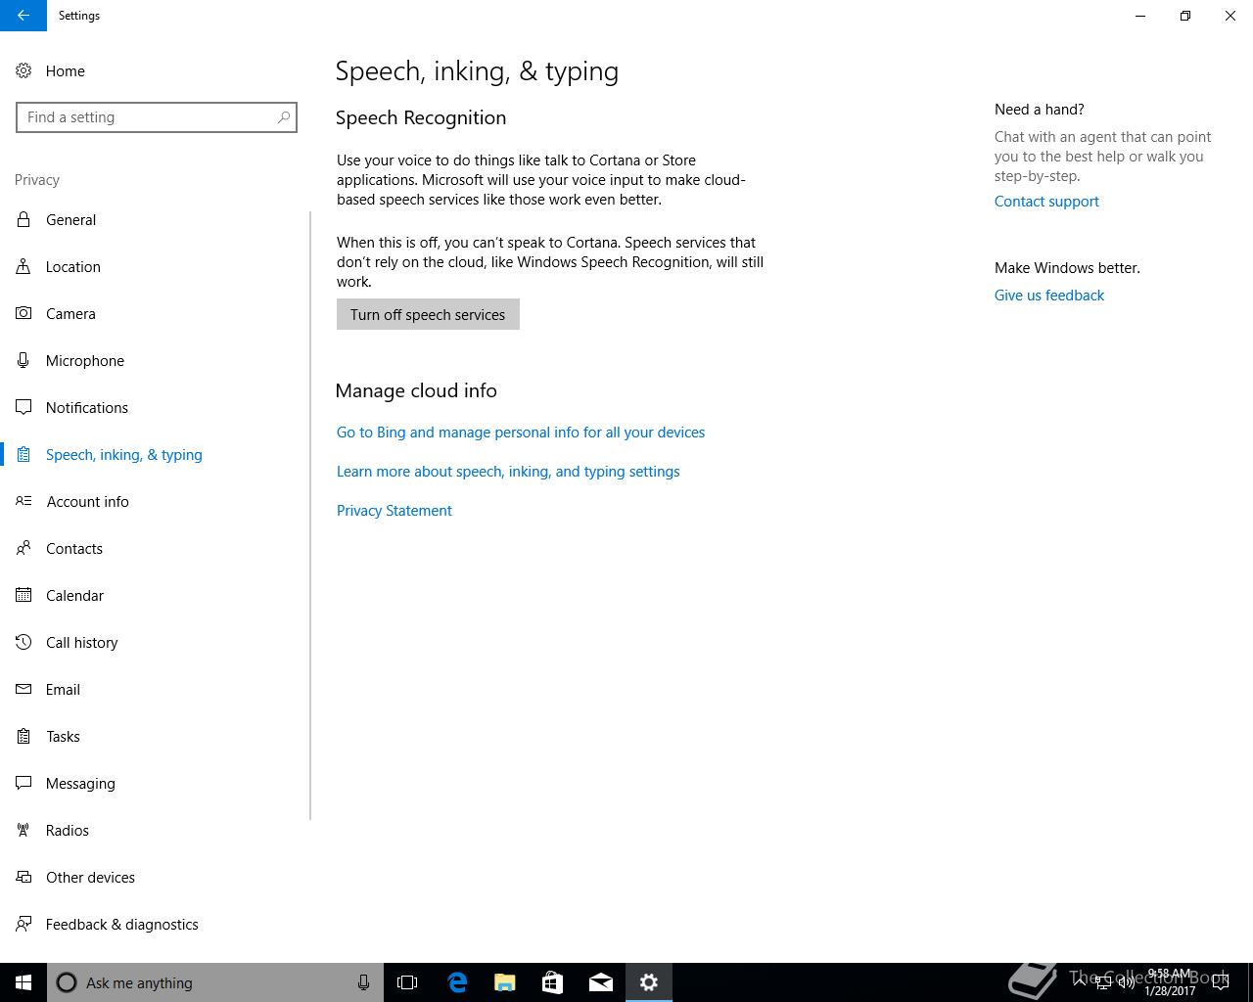Click the Account info icon
Viewport: 1253px width, 1002px height.
coord(23,501)
